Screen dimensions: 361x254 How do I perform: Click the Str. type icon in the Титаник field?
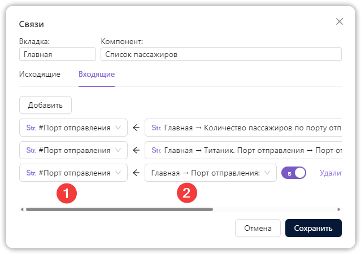click(156, 150)
